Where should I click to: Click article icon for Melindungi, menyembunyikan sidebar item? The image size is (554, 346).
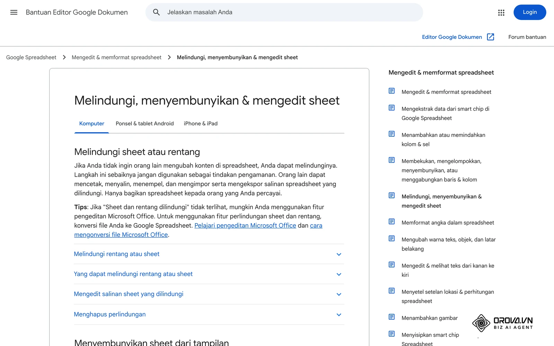(392, 195)
